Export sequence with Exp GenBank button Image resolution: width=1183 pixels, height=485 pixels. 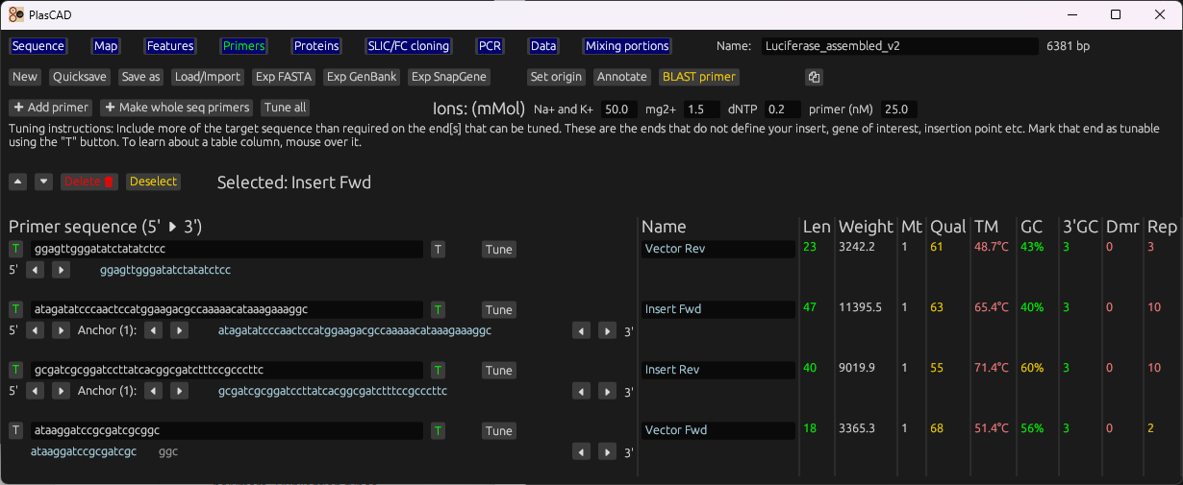tap(362, 77)
